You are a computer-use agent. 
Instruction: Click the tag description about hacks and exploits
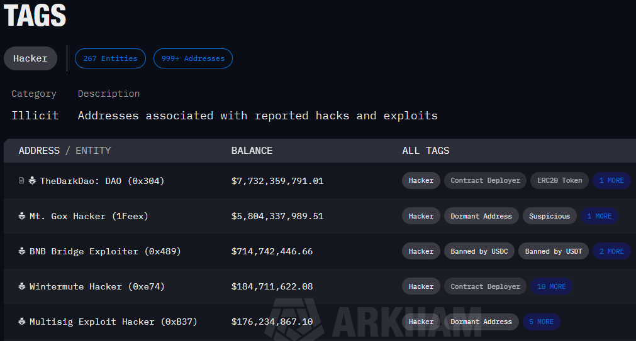[x=258, y=116]
